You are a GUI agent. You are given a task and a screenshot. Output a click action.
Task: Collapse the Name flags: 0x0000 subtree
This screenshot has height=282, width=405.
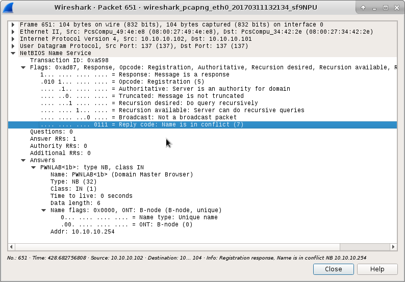coord(44,210)
